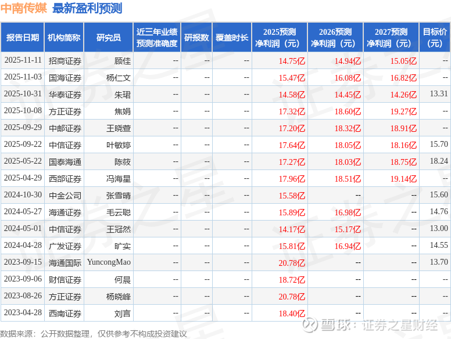Click 国泰海通 institution cell
Screen dimensions: 451x339
coord(65,162)
